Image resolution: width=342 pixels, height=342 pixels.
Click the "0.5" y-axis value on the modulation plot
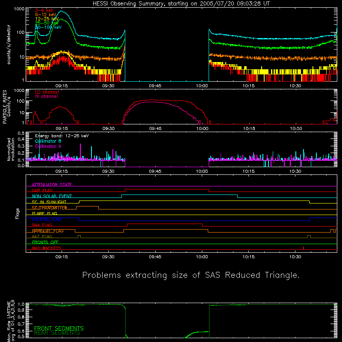click(x=21, y=133)
